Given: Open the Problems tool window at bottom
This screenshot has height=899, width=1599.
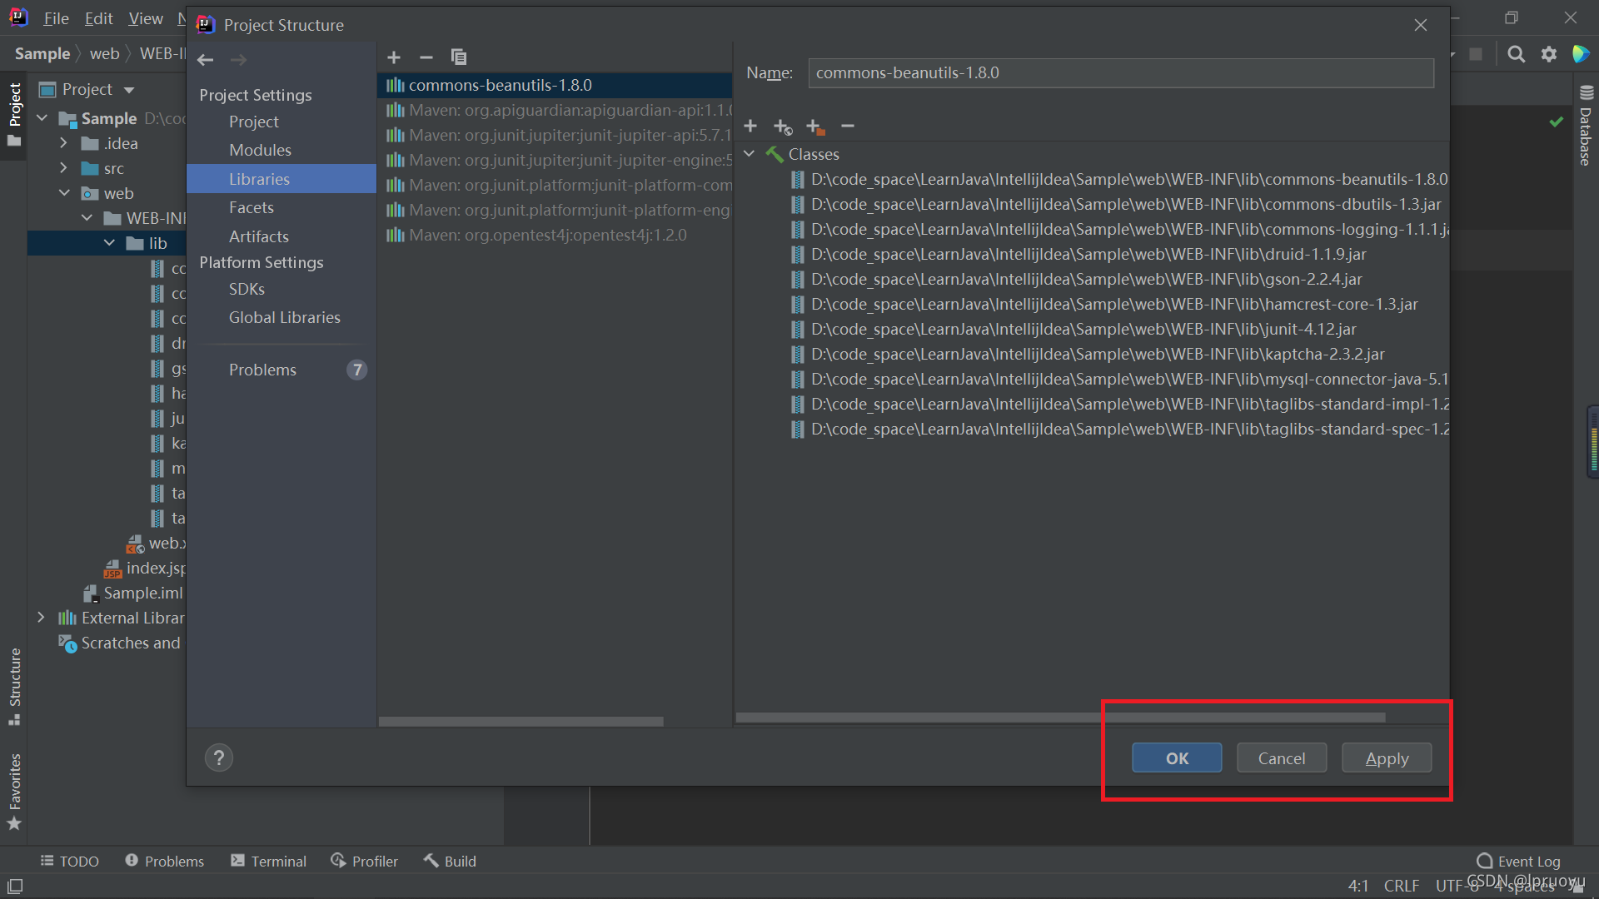Looking at the screenshot, I should 164,861.
